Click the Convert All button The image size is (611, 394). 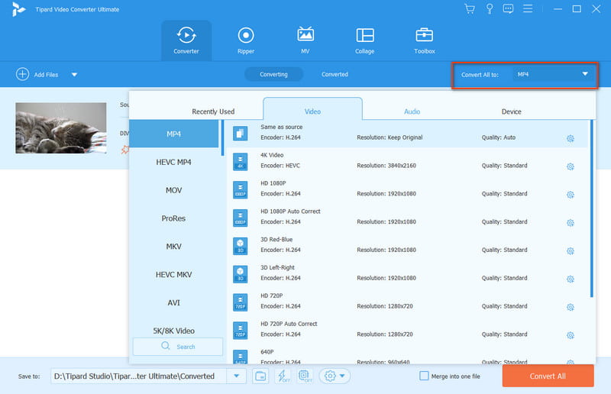pyautogui.click(x=548, y=376)
